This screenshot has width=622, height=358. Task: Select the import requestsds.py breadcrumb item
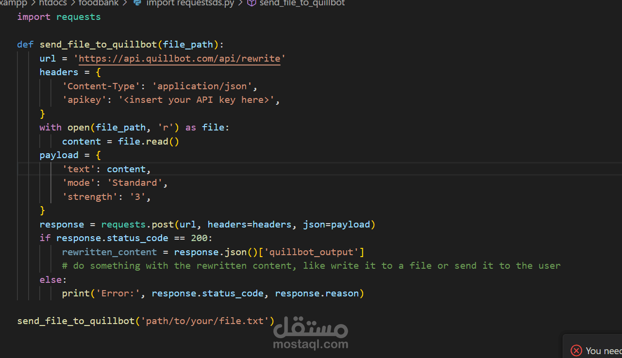pos(189,3)
